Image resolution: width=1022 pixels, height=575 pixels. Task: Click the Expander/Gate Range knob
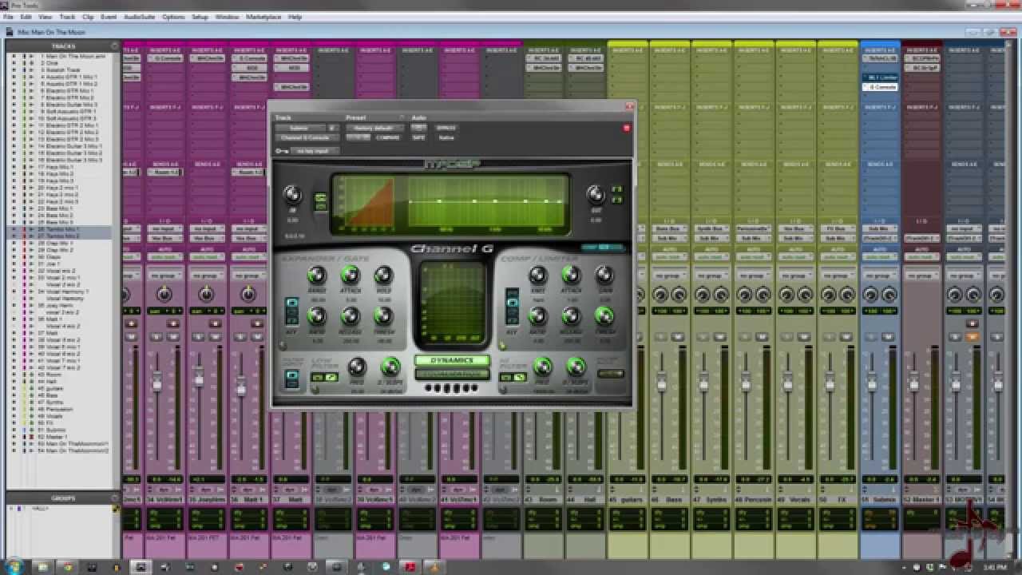pyautogui.click(x=317, y=276)
